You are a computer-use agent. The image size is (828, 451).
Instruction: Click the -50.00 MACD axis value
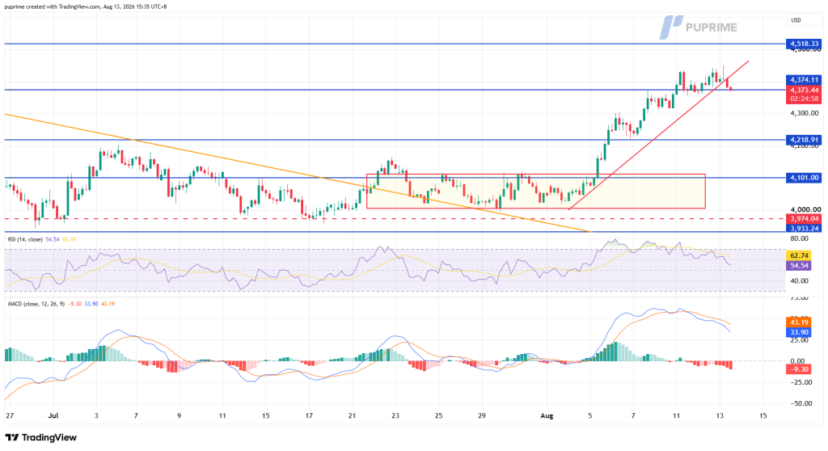point(800,403)
